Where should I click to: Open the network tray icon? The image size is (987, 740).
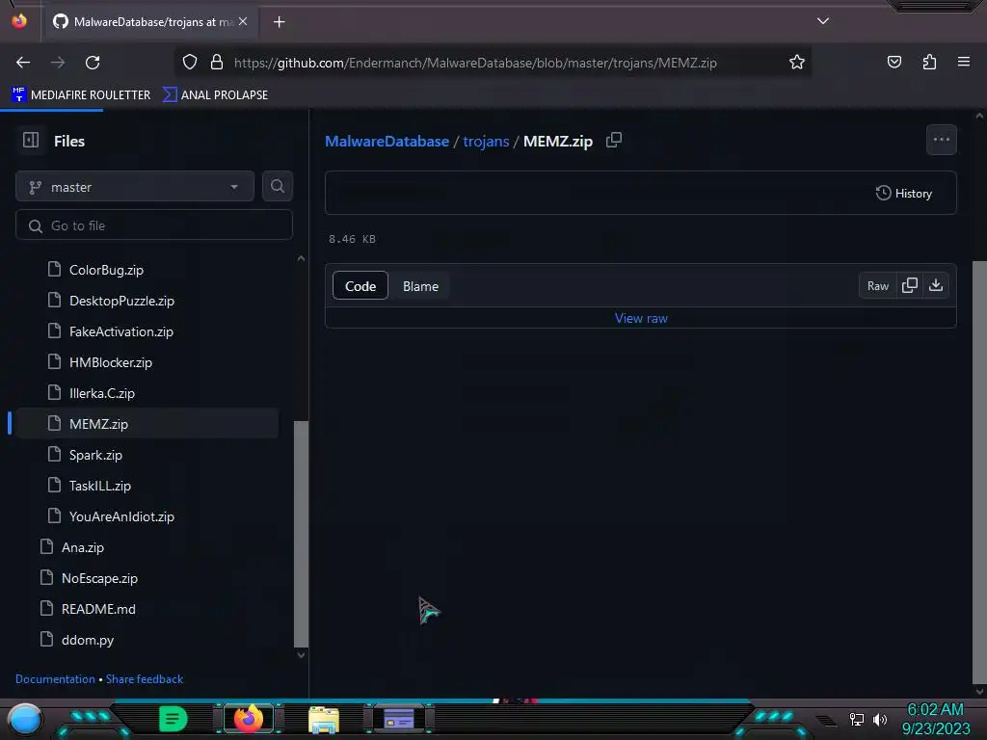(x=856, y=719)
